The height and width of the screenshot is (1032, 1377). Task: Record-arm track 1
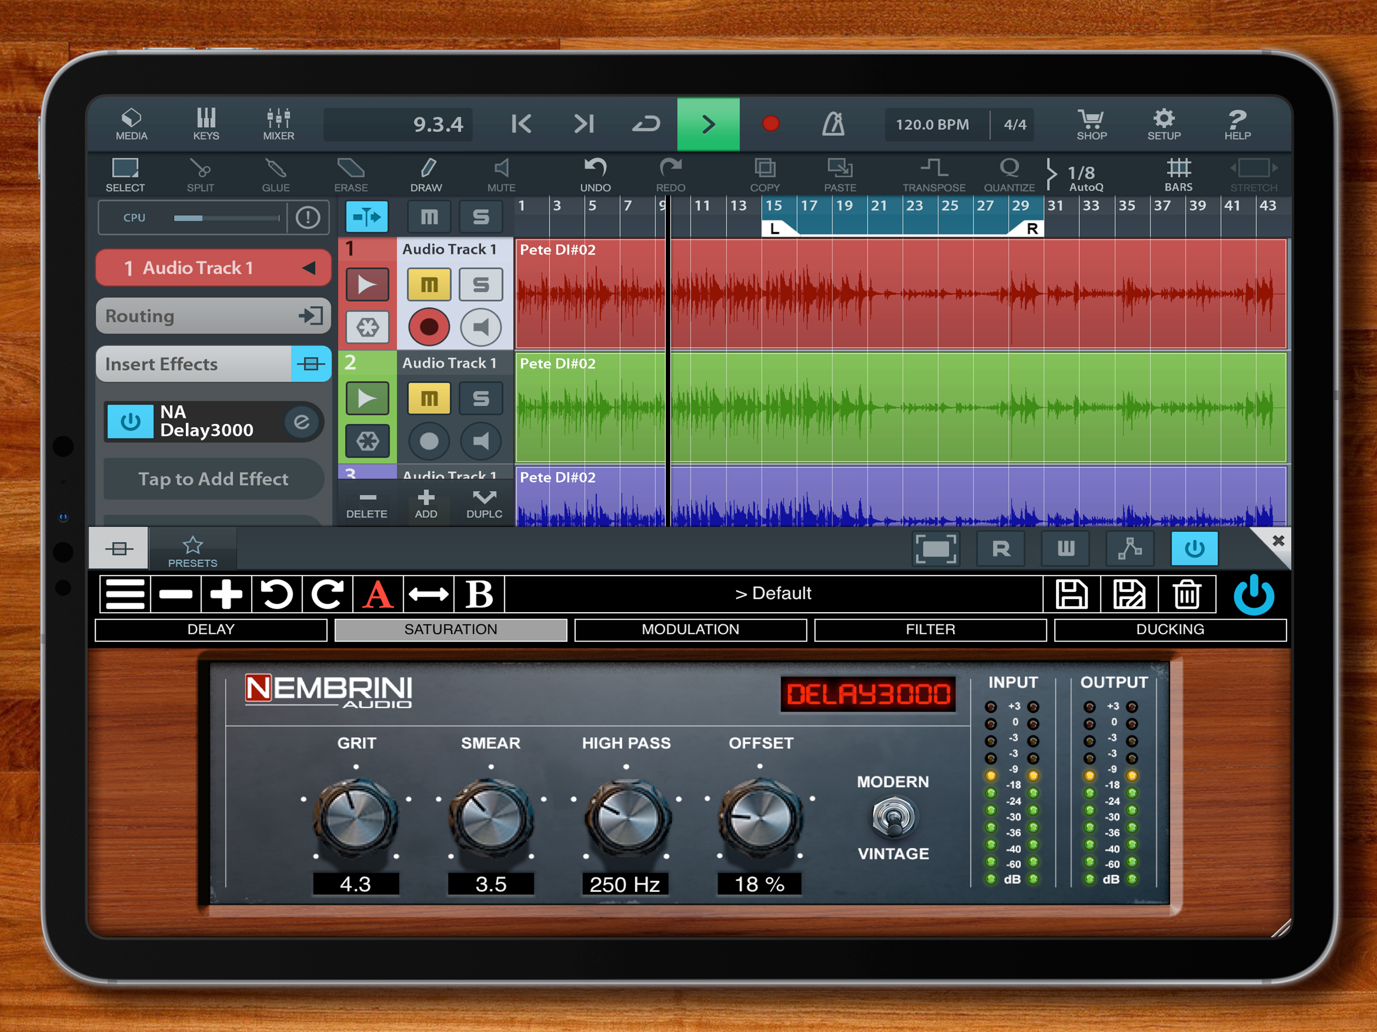[x=429, y=327]
